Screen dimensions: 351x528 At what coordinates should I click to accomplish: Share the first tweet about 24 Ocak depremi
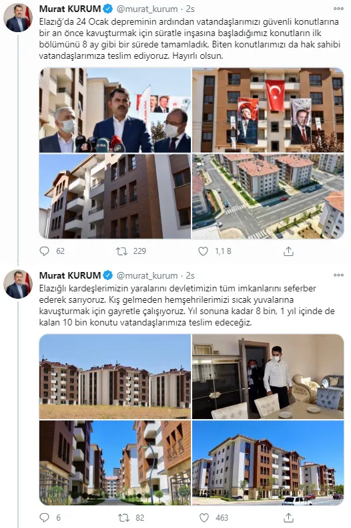click(288, 251)
